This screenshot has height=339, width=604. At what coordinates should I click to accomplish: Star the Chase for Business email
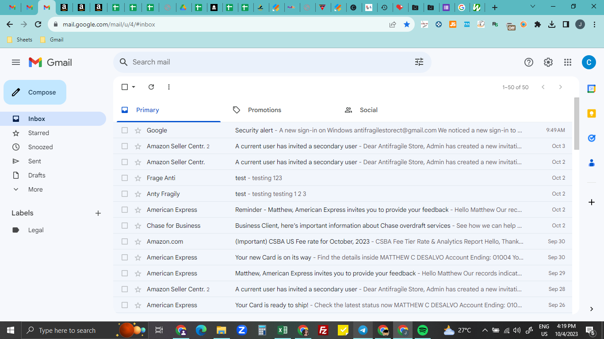click(138, 226)
